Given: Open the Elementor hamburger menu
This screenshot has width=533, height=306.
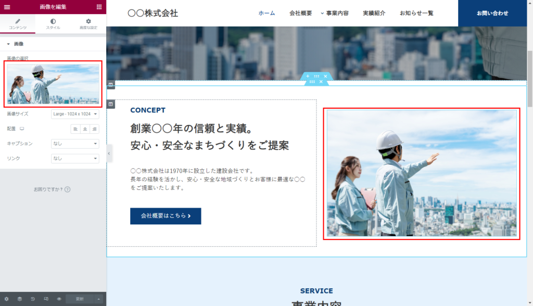Looking at the screenshot, I should click(7, 7).
